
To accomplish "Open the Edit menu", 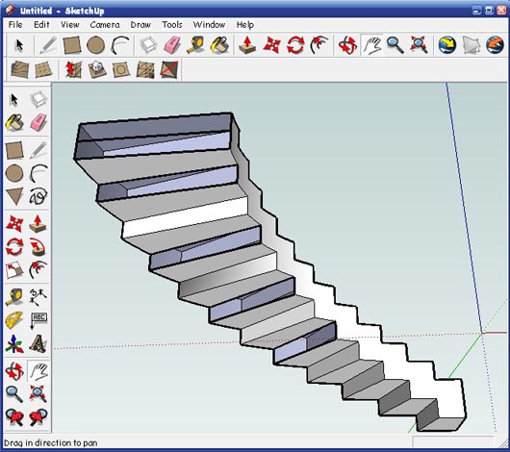I will (x=41, y=25).
